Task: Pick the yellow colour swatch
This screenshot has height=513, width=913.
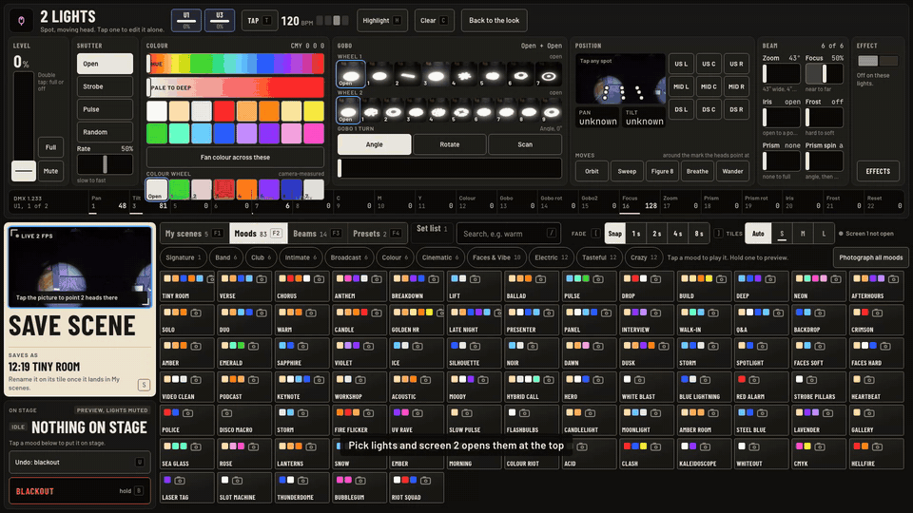Action: (x=314, y=110)
